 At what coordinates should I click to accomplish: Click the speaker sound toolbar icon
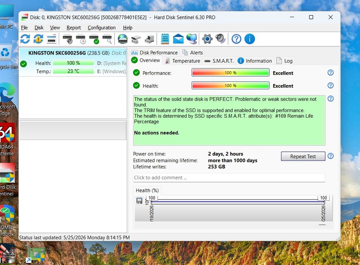click(x=220, y=39)
